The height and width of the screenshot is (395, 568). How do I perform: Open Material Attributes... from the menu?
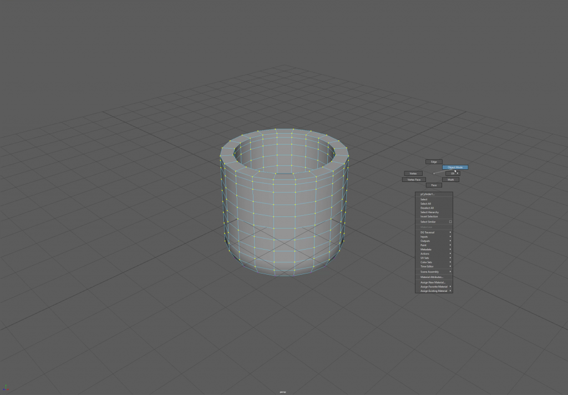[432, 277]
